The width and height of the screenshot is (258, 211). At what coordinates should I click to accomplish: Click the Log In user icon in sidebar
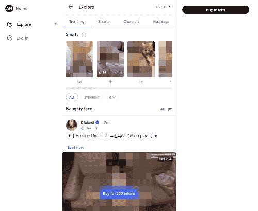click(10, 38)
